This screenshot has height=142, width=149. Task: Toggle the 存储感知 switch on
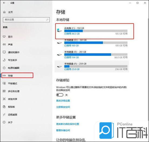tap(60, 95)
